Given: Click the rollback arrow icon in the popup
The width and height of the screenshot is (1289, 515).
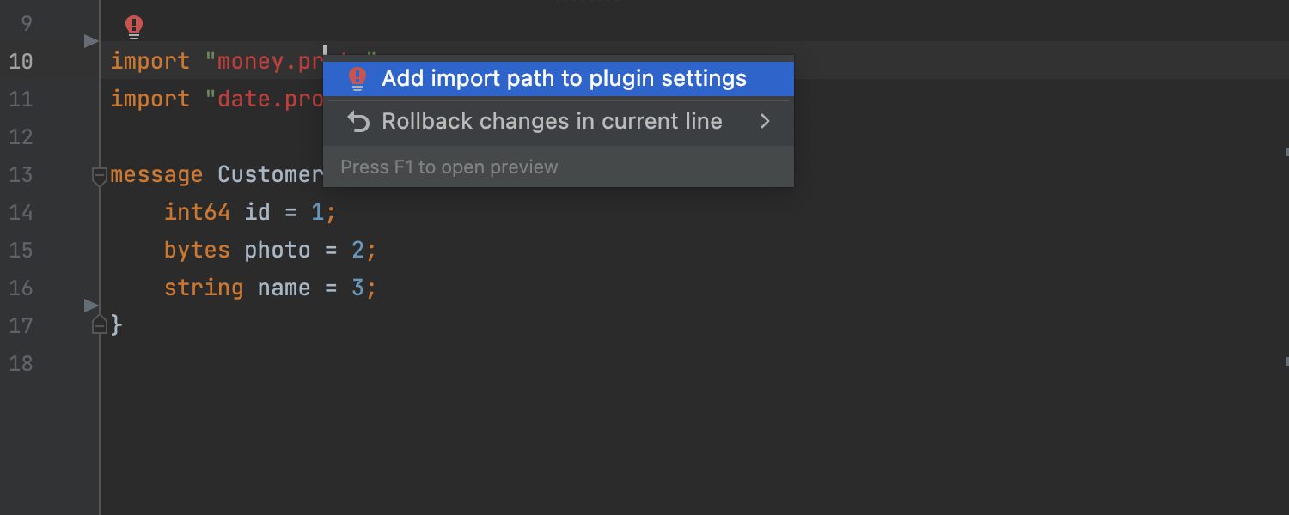Looking at the screenshot, I should pyautogui.click(x=357, y=122).
